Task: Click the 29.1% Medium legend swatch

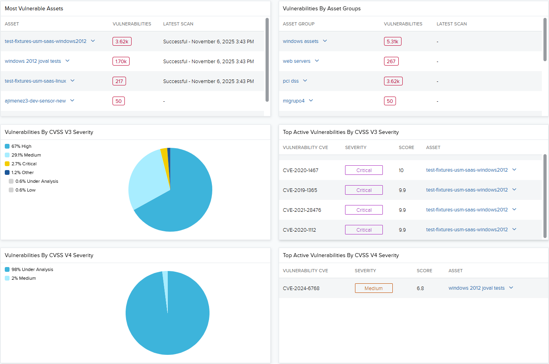Action: [7, 155]
